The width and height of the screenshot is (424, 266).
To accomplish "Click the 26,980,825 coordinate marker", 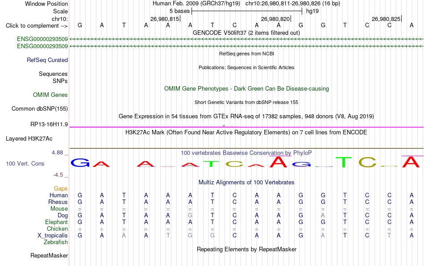I will coord(386,19).
